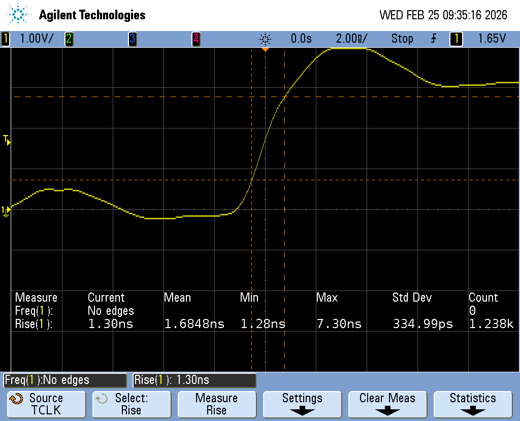The image size is (520, 421).
Task: Toggle the Stop run status indicator
Action: (x=402, y=39)
